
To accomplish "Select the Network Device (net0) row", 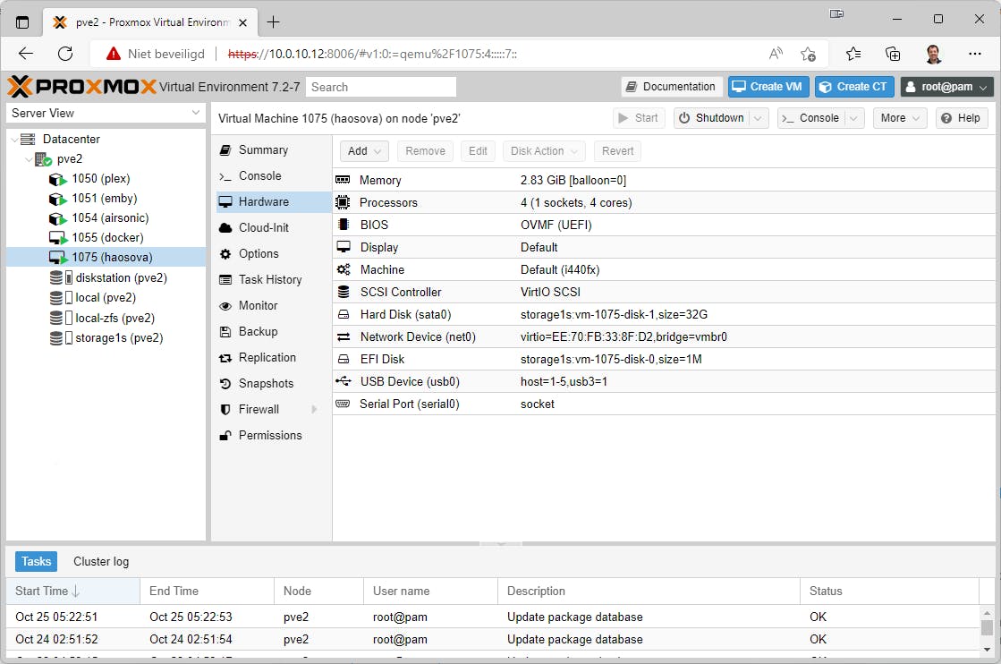I will pos(664,336).
